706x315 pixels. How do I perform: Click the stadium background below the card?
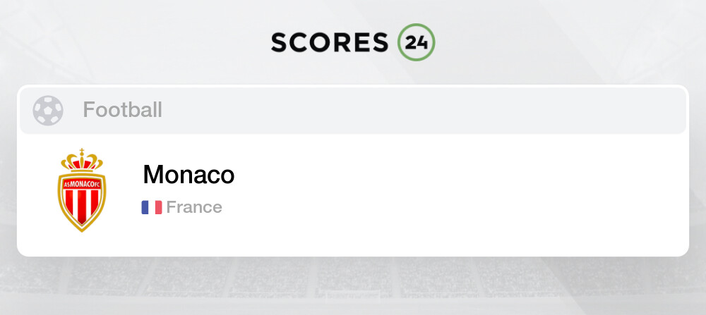pyautogui.click(x=353, y=285)
